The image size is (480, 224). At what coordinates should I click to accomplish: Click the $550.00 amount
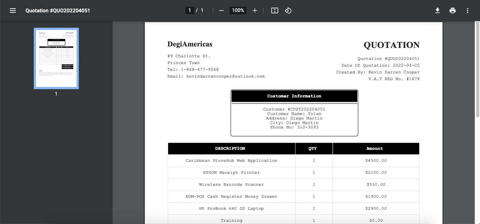[376, 185]
